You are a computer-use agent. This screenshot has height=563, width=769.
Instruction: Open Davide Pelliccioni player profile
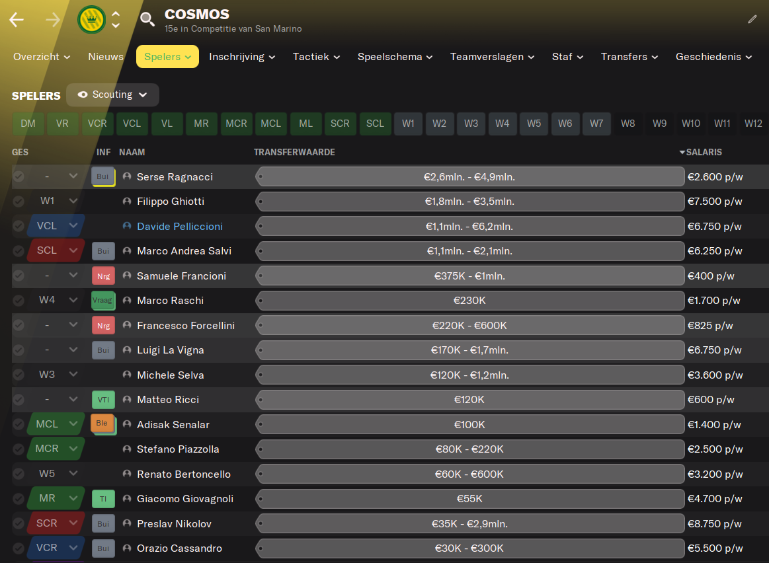coord(180,227)
